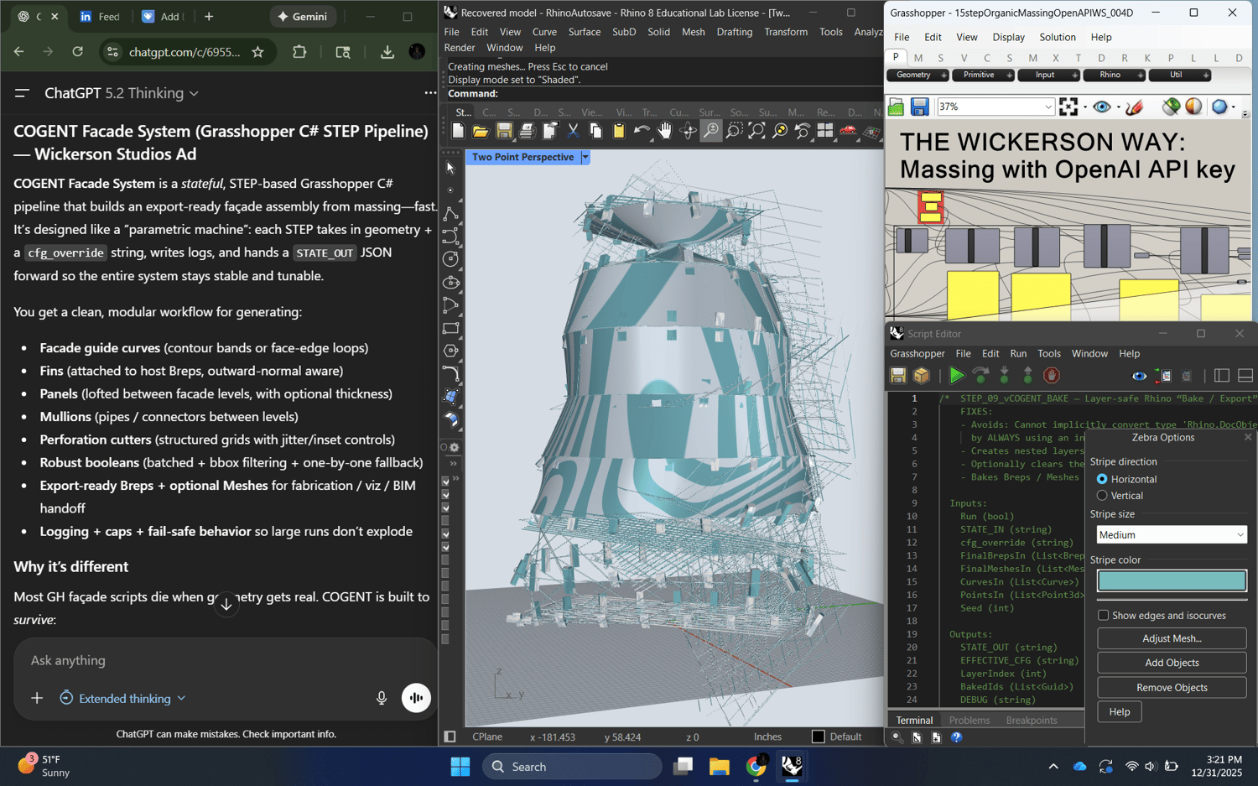Screen dimensions: 1258x786
Task: Save the Grasshopper document with blue floppy icon
Action: point(920,107)
